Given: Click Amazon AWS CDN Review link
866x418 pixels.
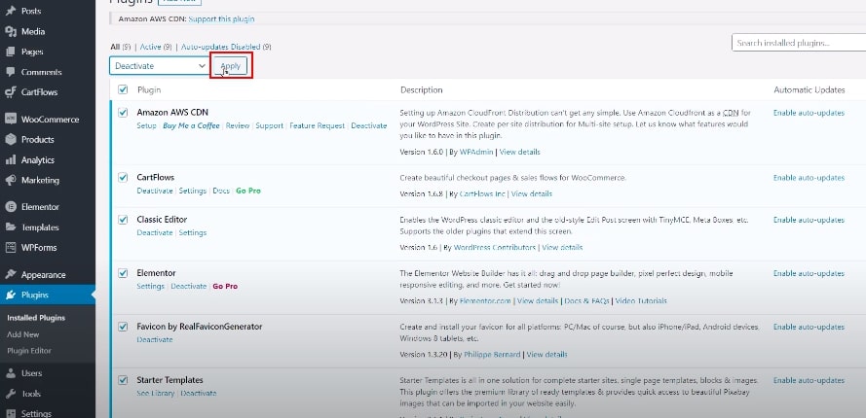Looking at the screenshot, I should click(x=238, y=125).
